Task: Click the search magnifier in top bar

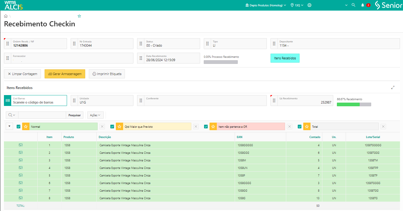Action: [353, 5]
